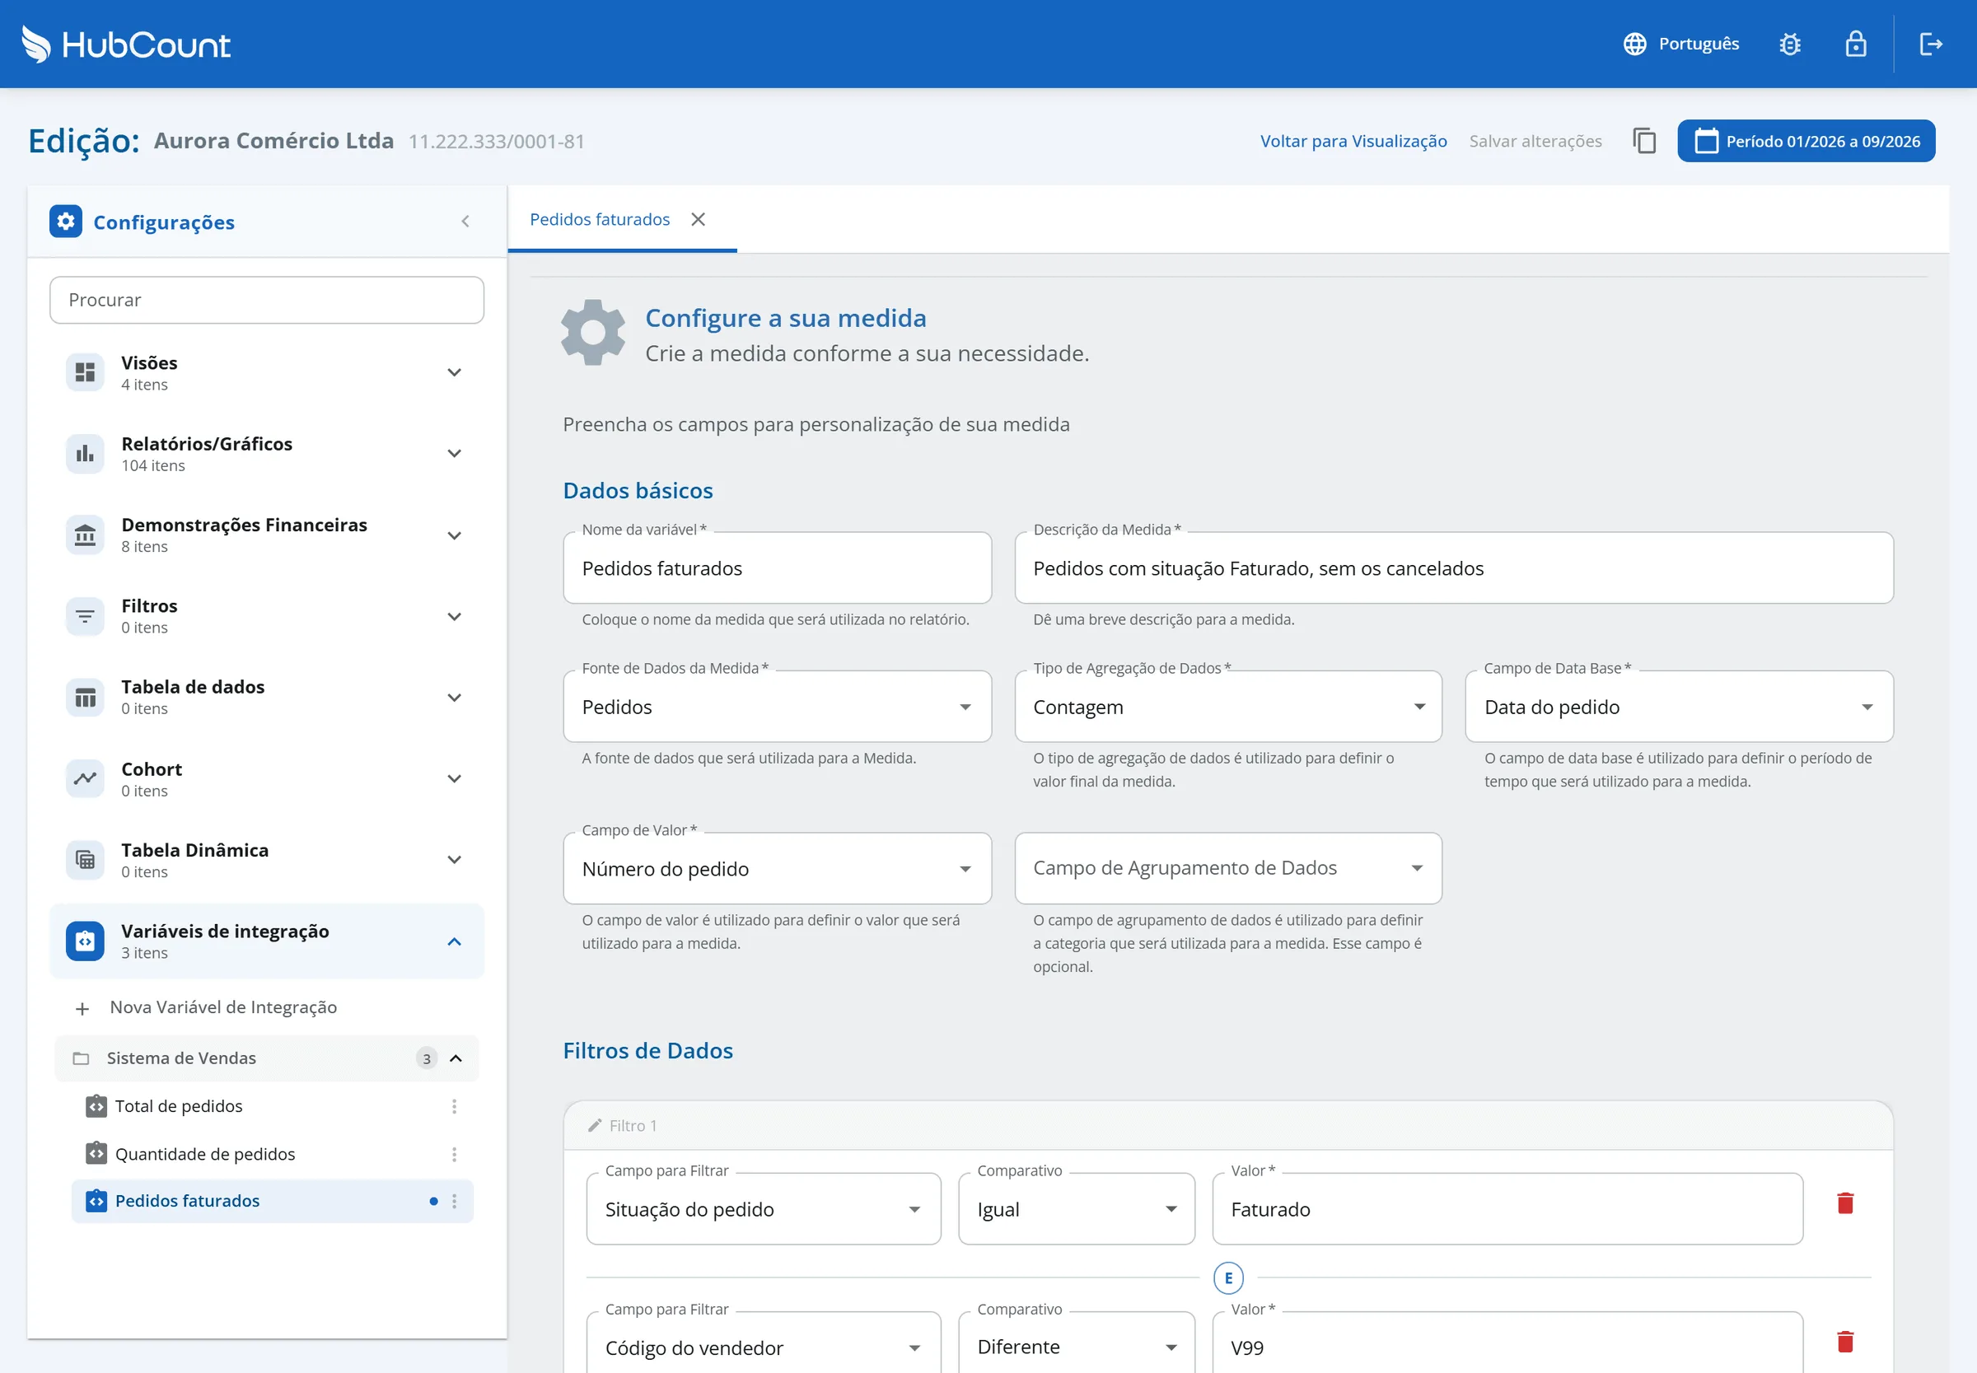Open the Período 01/2026 a 09/2026 button
The image size is (1977, 1373).
coord(1806,141)
